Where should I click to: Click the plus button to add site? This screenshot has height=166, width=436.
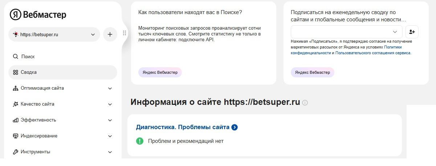point(110,35)
